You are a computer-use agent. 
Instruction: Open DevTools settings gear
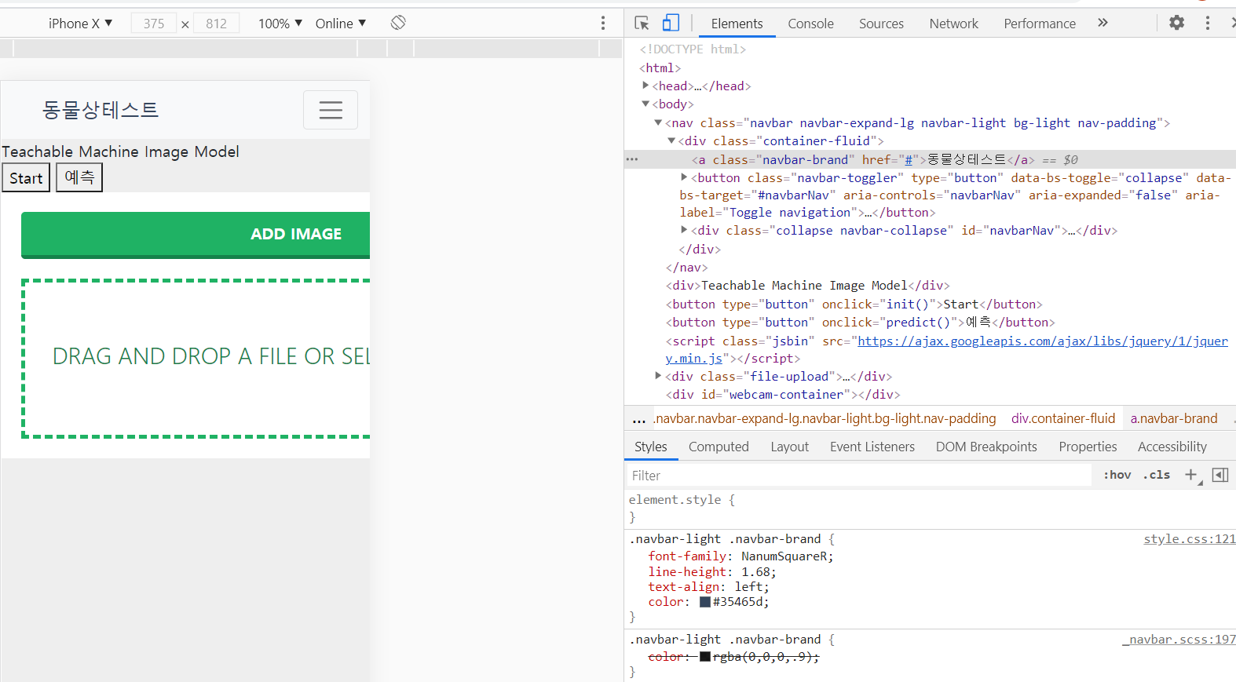click(1176, 23)
